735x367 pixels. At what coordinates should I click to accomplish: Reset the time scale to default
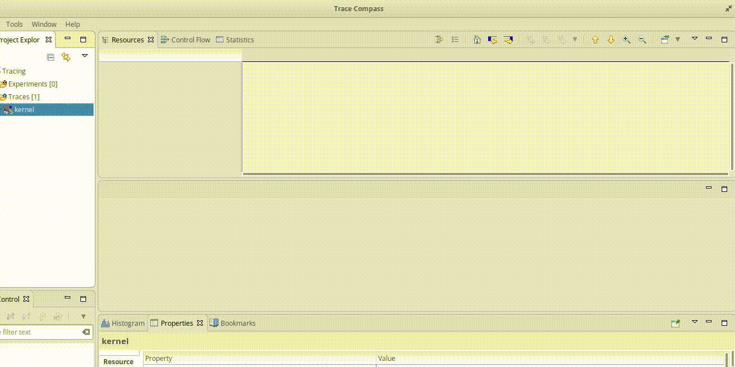[x=476, y=40]
